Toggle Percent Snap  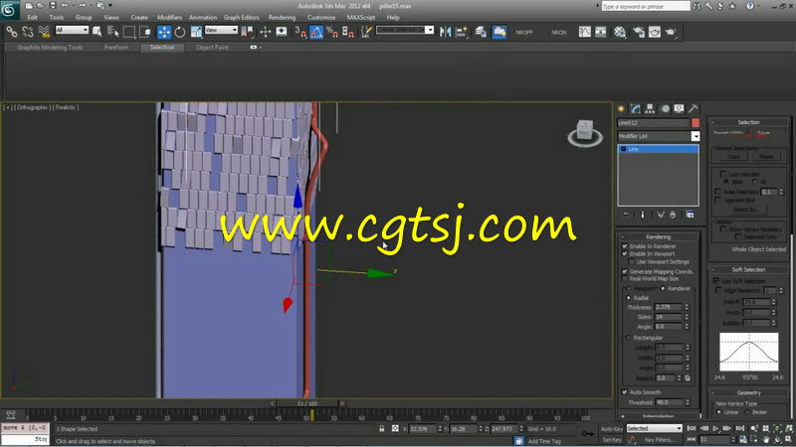tap(332, 32)
